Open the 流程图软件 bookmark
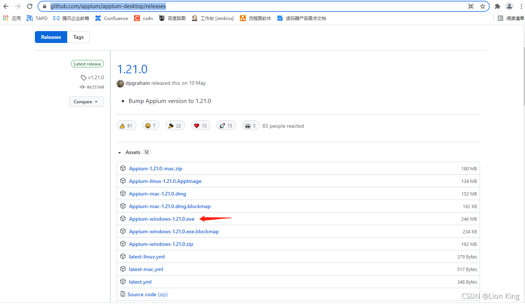 [x=255, y=18]
